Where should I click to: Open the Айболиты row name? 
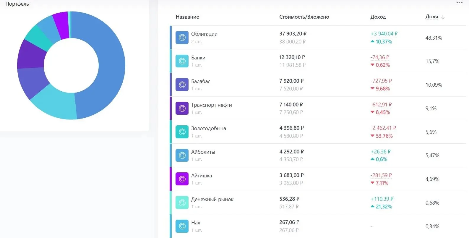pyautogui.click(x=203, y=152)
